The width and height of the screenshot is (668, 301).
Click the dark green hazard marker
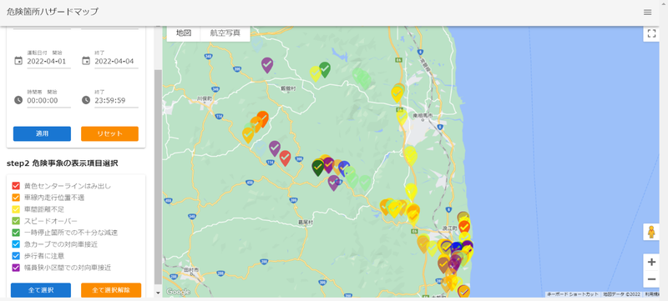tap(318, 167)
